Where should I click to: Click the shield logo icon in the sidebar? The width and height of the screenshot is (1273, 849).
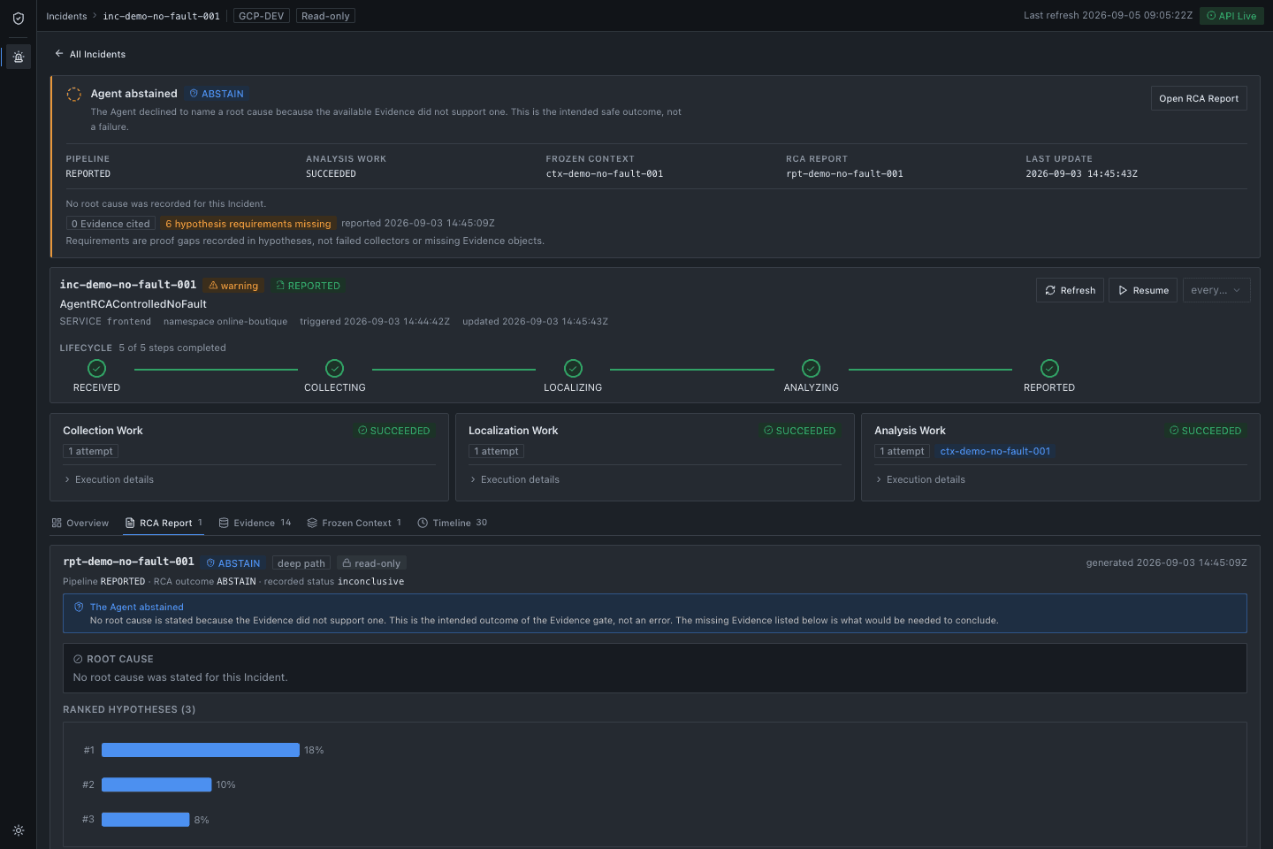pyautogui.click(x=18, y=18)
